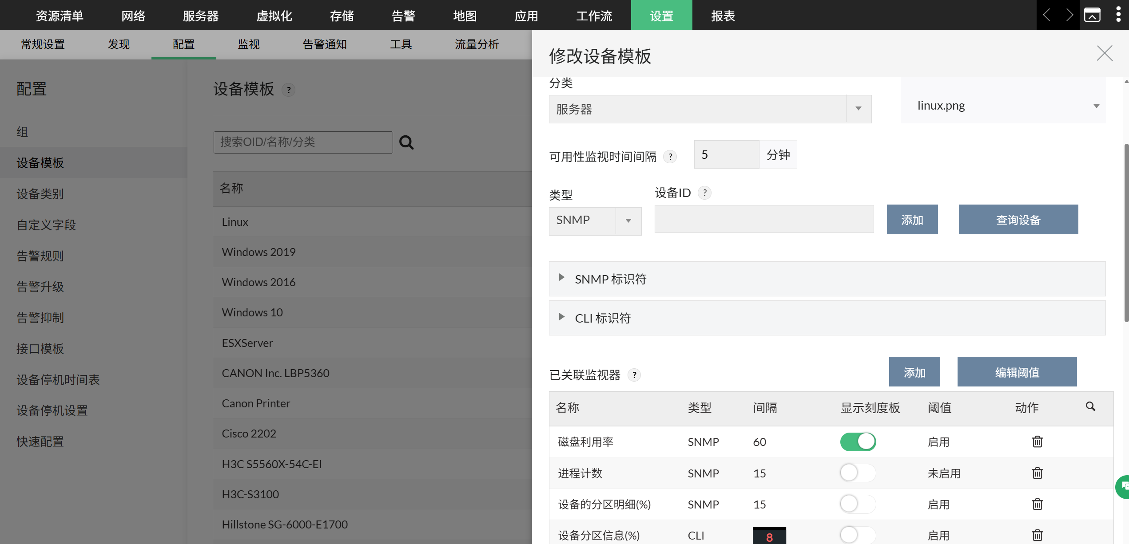Switch to the 告警通知 tab

pos(325,44)
